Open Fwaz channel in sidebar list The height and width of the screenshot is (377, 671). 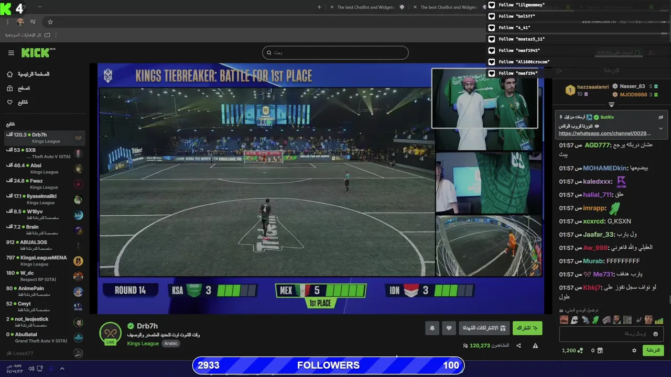pyautogui.click(x=44, y=184)
